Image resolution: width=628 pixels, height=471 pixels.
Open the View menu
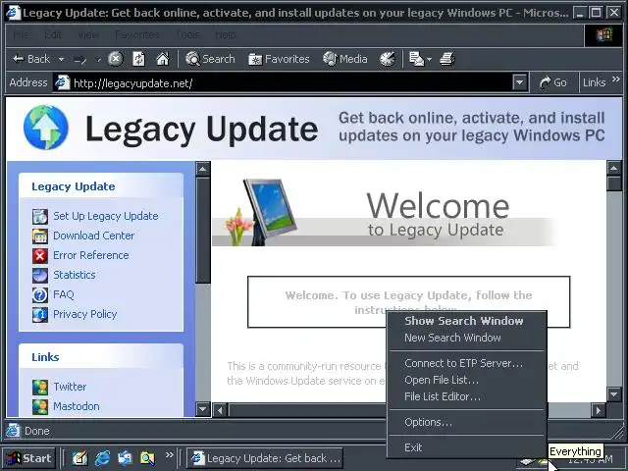pos(88,35)
